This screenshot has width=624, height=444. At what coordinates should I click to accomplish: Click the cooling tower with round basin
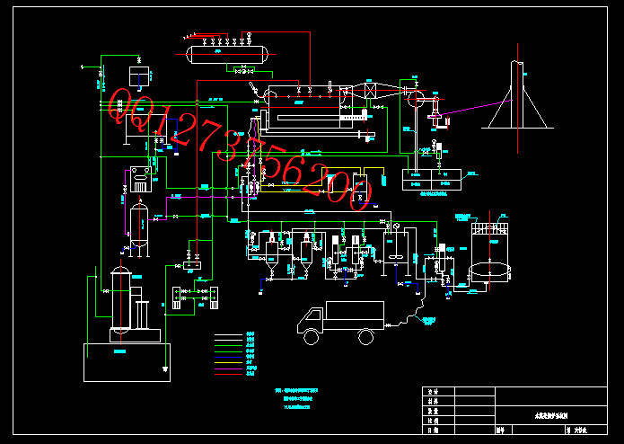pyautogui.click(x=489, y=253)
